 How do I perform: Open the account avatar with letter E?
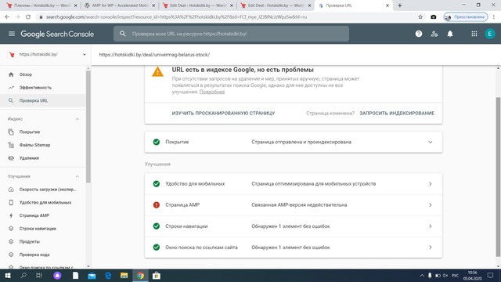[489, 34]
